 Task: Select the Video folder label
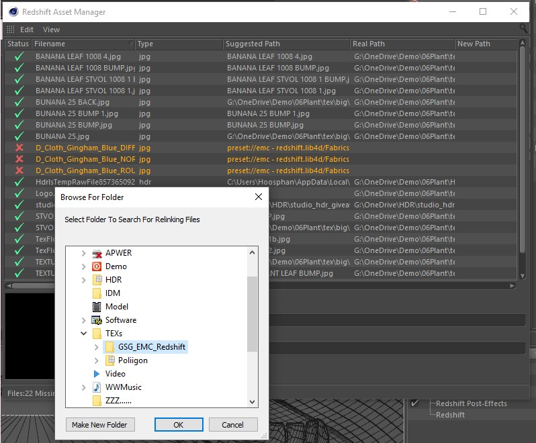(116, 374)
